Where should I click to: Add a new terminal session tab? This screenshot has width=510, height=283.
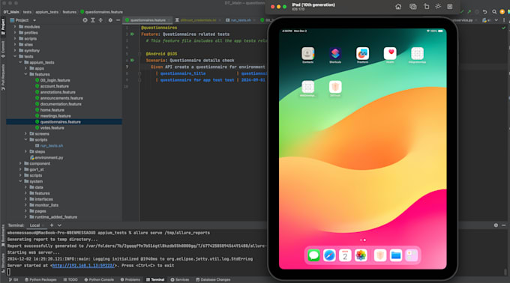point(52,225)
